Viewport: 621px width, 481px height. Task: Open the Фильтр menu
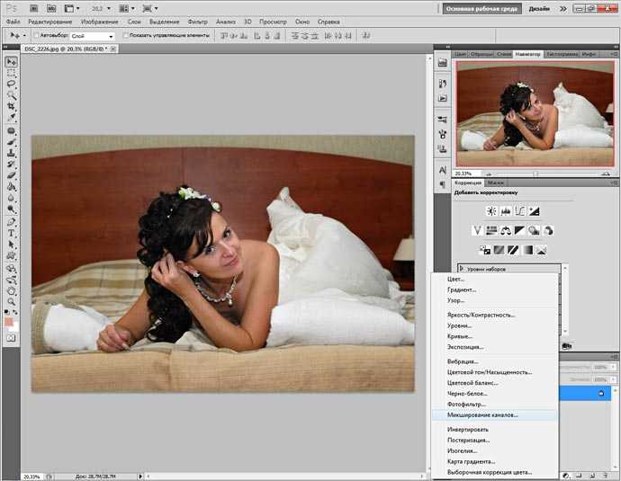point(198,22)
